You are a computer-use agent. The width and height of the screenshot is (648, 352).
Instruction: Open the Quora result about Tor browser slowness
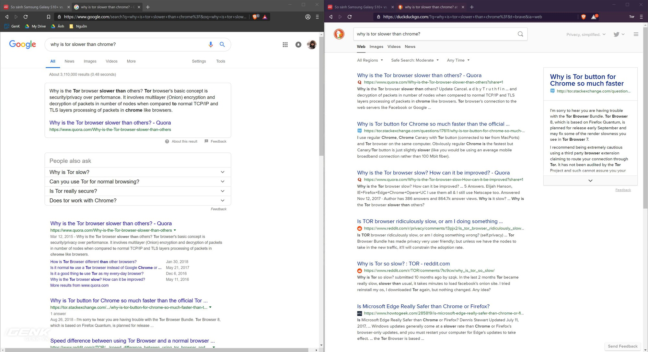click(x=419, y=75)
